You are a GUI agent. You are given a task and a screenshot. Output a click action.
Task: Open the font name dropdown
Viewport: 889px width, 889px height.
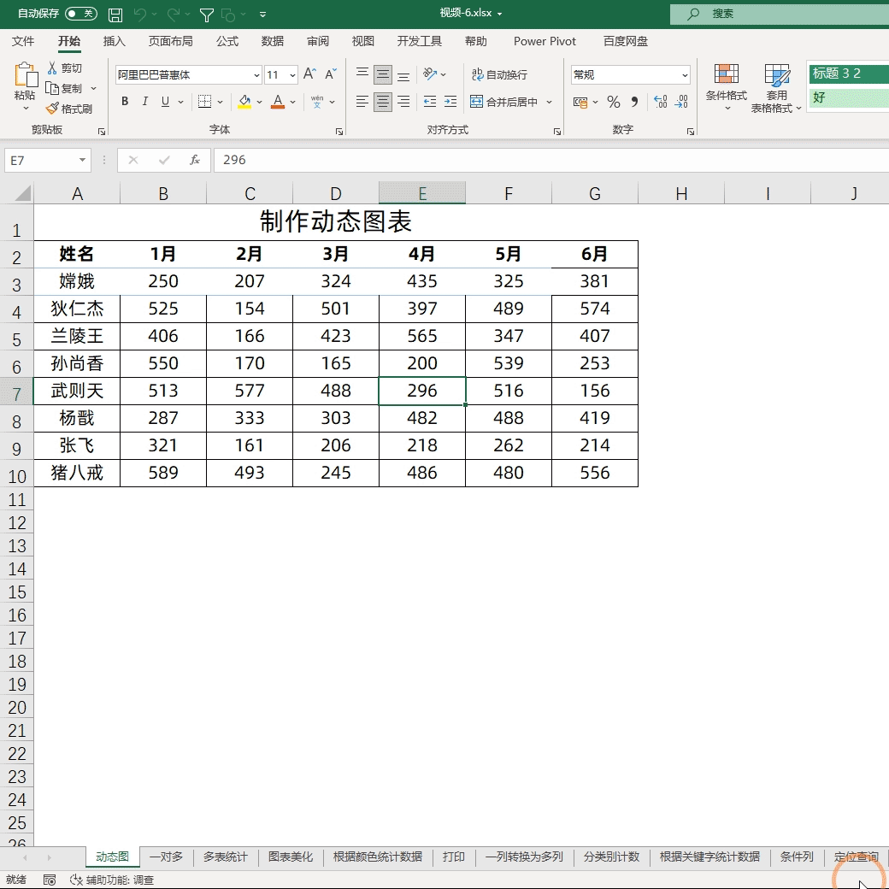pyautogui.click(x=256, y=74)
